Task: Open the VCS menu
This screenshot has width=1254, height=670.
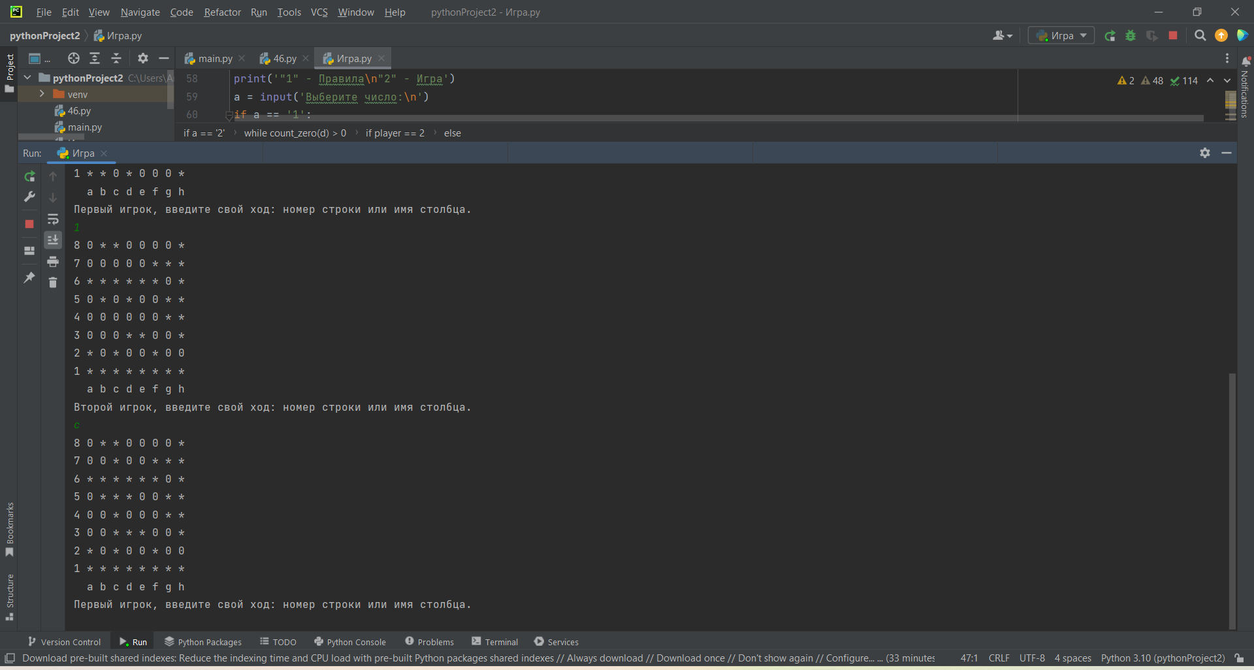Action: click(319, 12)
